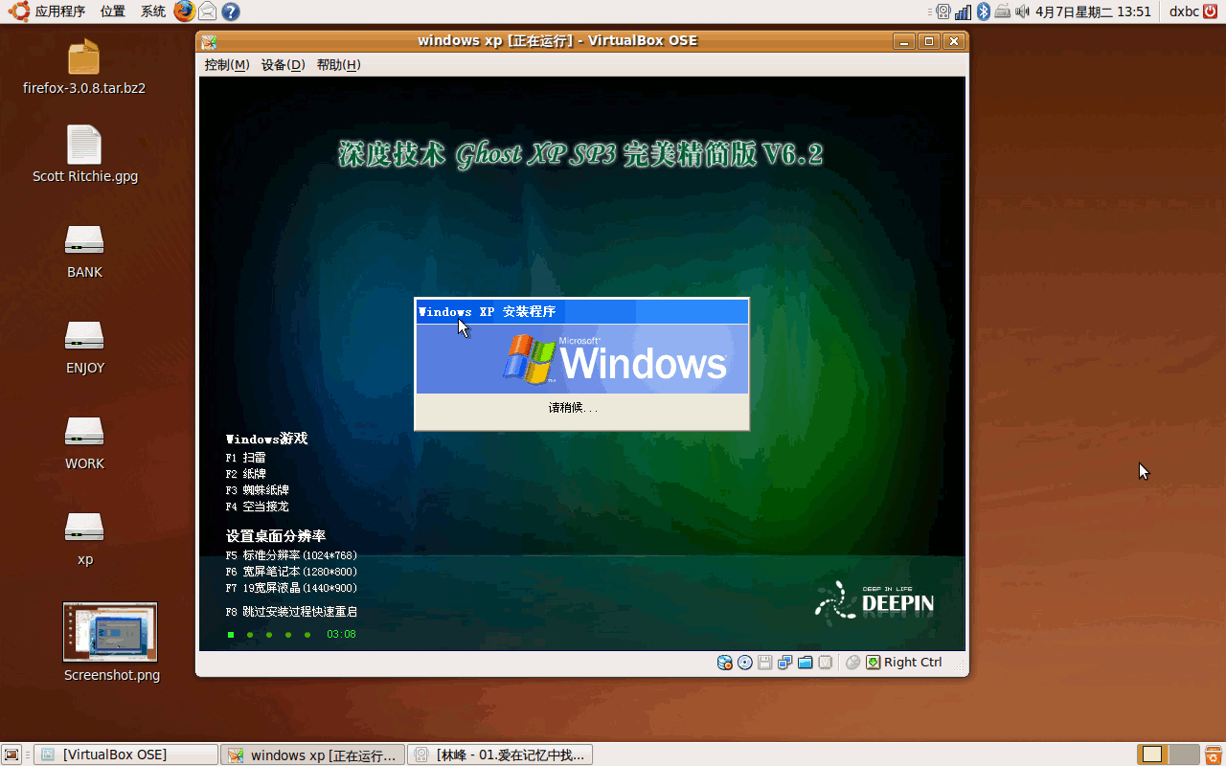This screenshot has height=766, width=1226.
Task: Click F7 19宽屏液晶(1440*900) option
Action: pyautogui.click(x=291, y=588)
